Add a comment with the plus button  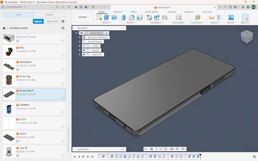click(123, 149)
